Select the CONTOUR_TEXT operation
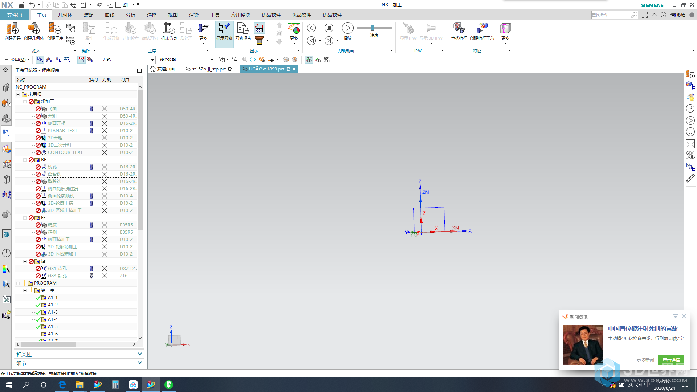Viewport: 697px width, 392px height. click(65, 152)
